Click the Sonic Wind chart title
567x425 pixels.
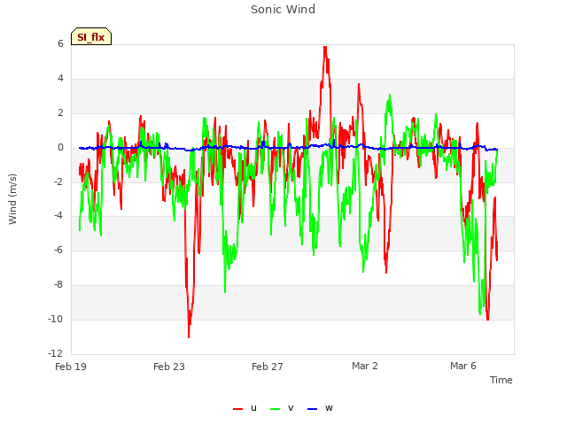(283, 10)
